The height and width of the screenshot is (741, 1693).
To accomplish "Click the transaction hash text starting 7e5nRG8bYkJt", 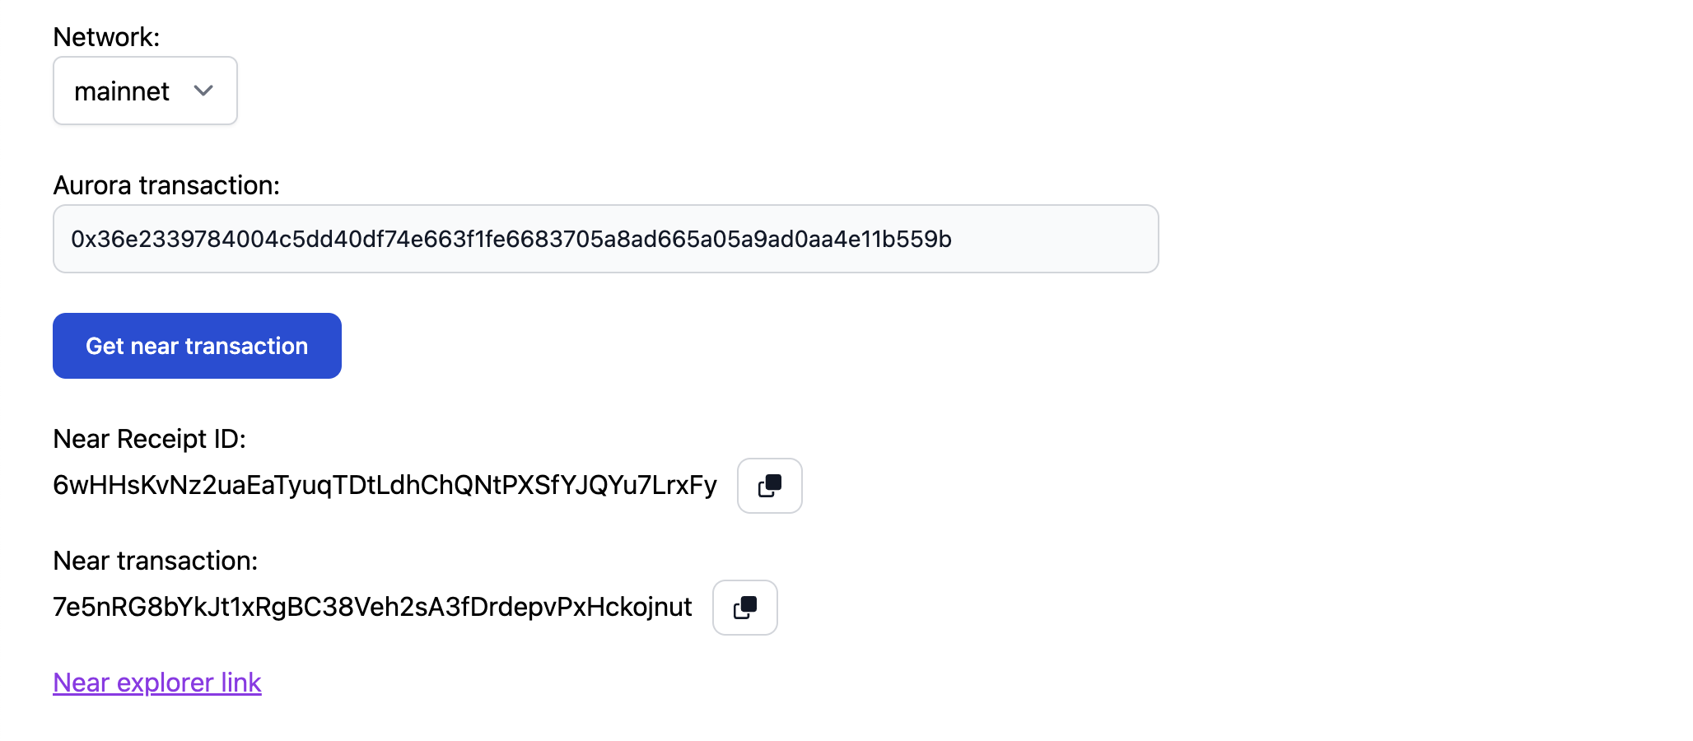I will pos(372,608).
